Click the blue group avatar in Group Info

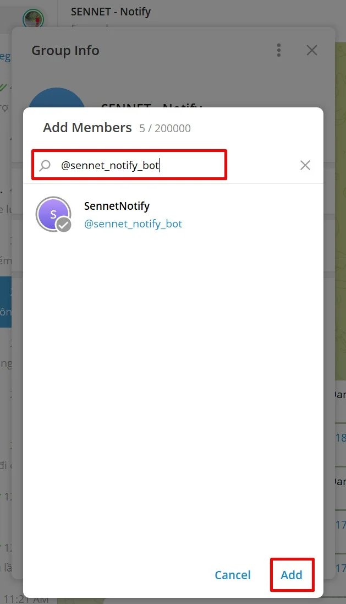pos(57,100)
